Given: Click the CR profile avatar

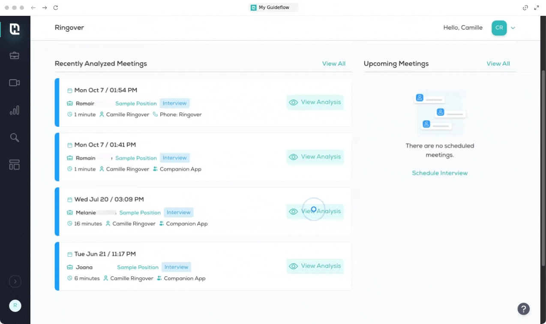Looking at the screenshot, I should 499,28.
